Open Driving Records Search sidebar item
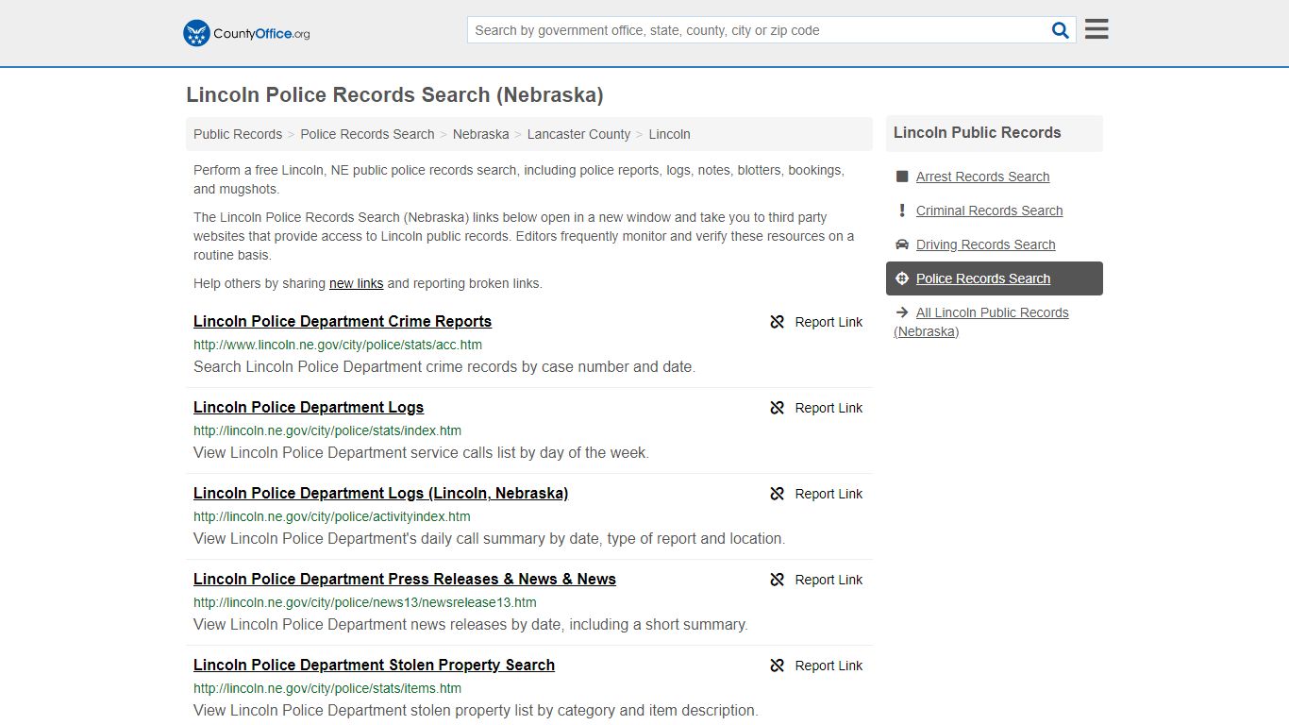This screenshot has height=725, width=1289. pos(985,244)
